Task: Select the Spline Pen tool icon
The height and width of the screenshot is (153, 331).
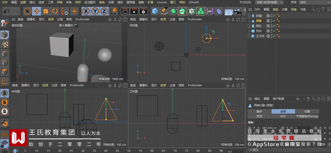Action: 164,11
